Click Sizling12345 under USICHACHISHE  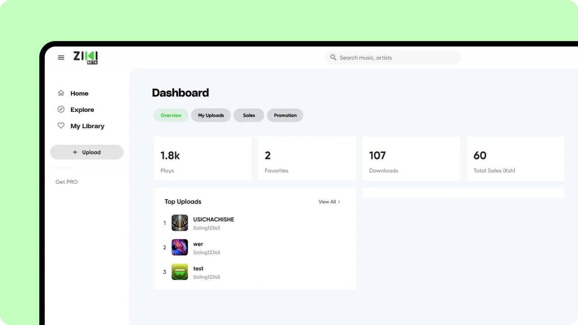[207, 228]
